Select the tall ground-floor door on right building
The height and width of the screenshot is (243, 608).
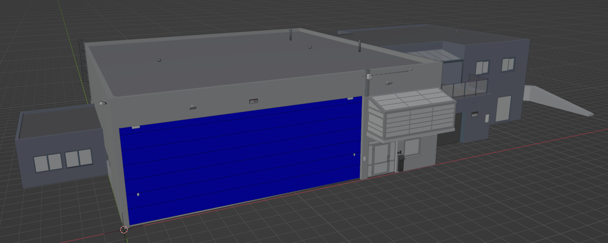(x=503, y=108)
